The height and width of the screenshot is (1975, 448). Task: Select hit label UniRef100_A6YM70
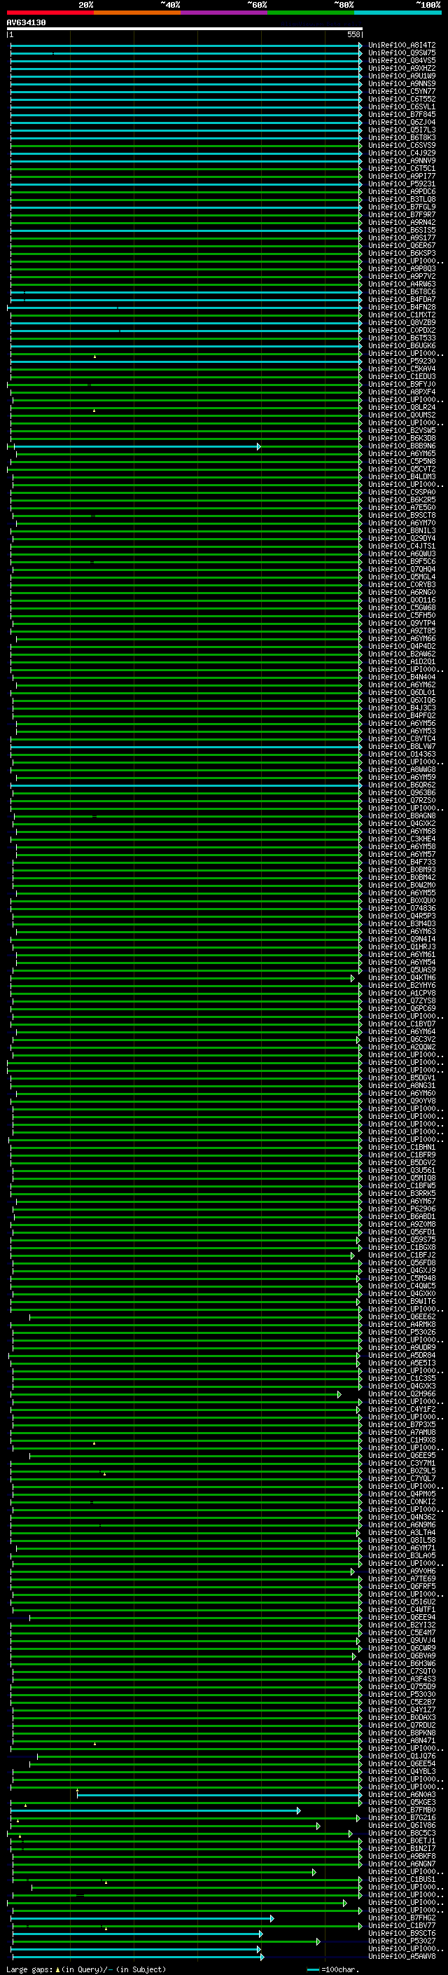pyautogui.click(x=401, y=523)
